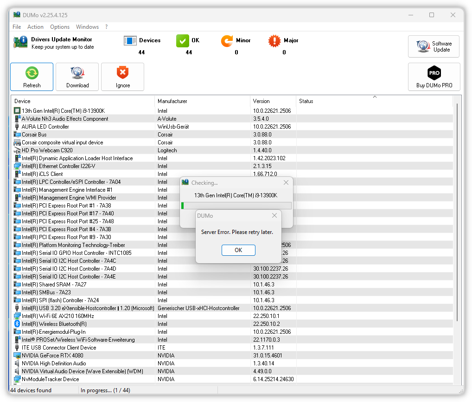This screenshot has width=472, height=402.
Task: Click 'In progress... (1 / 44)' status text
Action: 105,390
